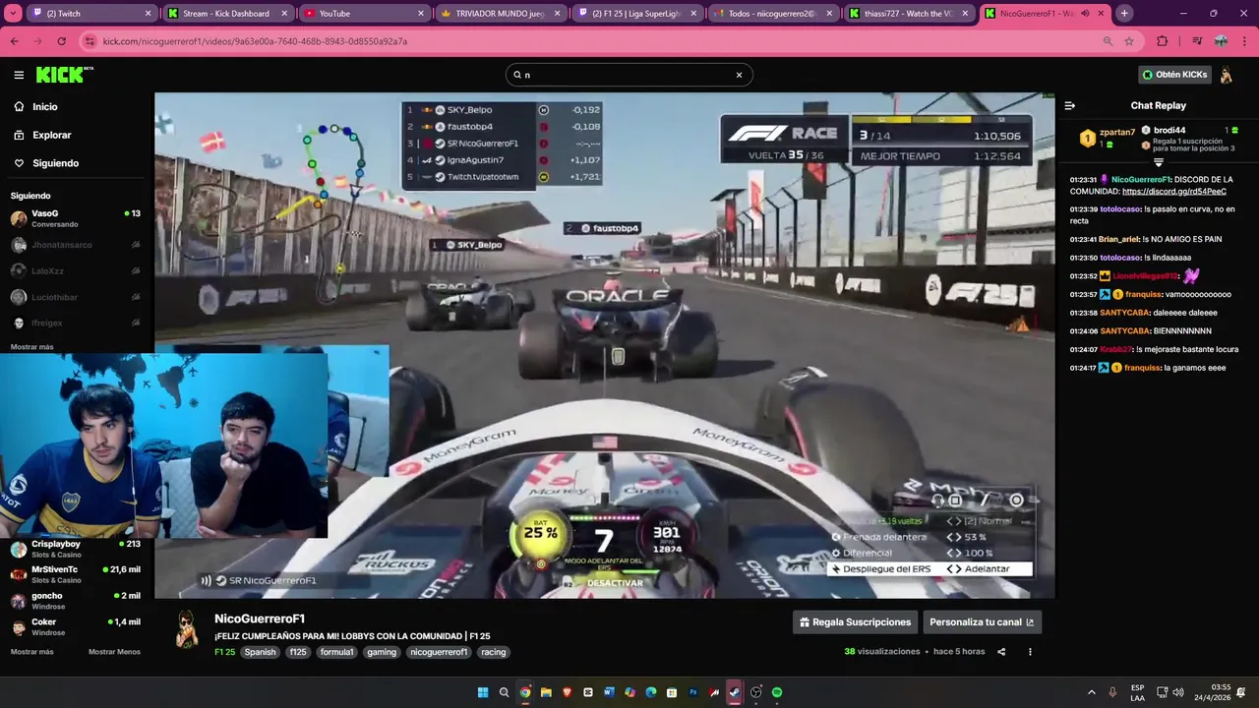Click NicoGuerreroF1 username in chat
The height and width of the screenshot is (708, 1259).
(x=1140, y=180)
